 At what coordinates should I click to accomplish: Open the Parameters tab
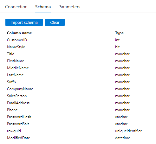pyautogui.click(x=69, y=7)
